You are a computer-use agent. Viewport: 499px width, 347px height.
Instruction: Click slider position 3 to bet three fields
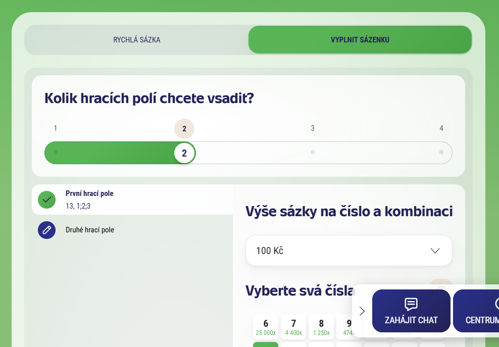313,153
